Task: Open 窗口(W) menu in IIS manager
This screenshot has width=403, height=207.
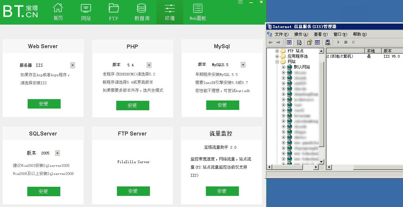Action: click(340, 34)
